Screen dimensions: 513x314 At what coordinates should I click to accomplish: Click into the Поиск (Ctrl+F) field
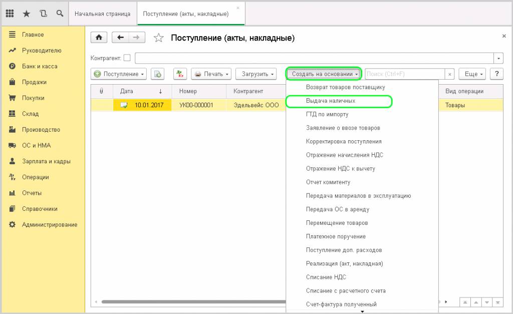[x=405, y=74]
